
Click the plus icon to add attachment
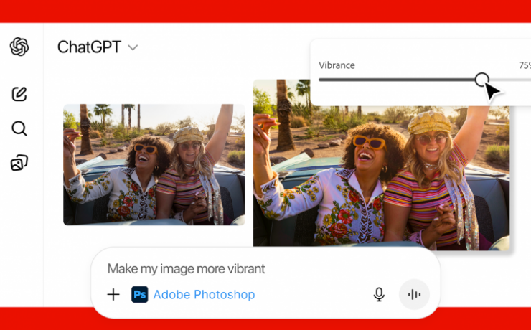click(x=113, y=294)
